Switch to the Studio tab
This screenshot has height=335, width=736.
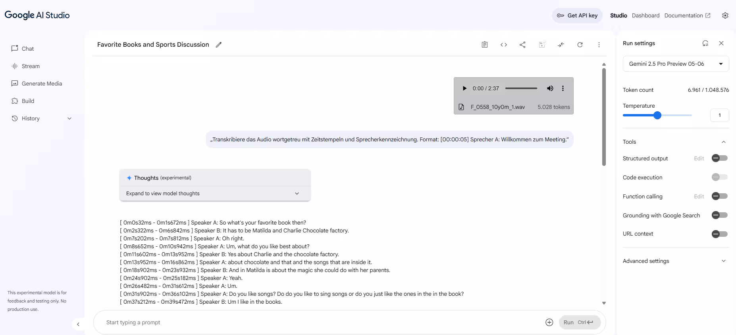pyautogui.click(x=618, y=15)
